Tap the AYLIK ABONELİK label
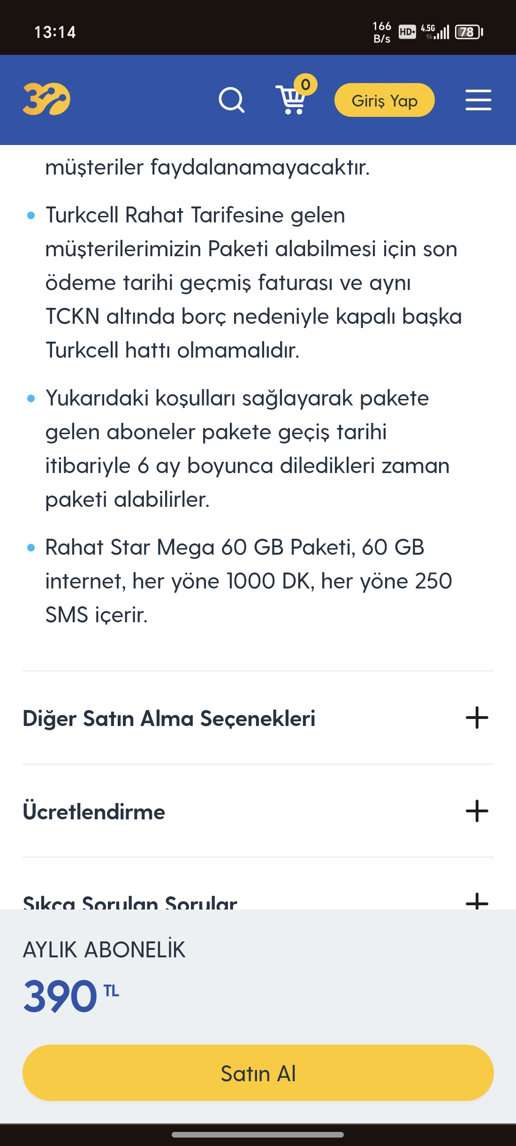The image size is (516, 1146). [104, 950]
